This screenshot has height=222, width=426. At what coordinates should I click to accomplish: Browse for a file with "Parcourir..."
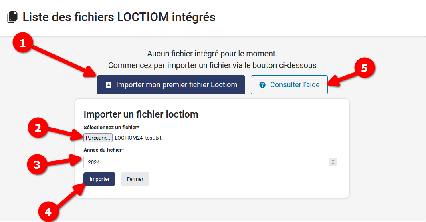tap(98, 138)
